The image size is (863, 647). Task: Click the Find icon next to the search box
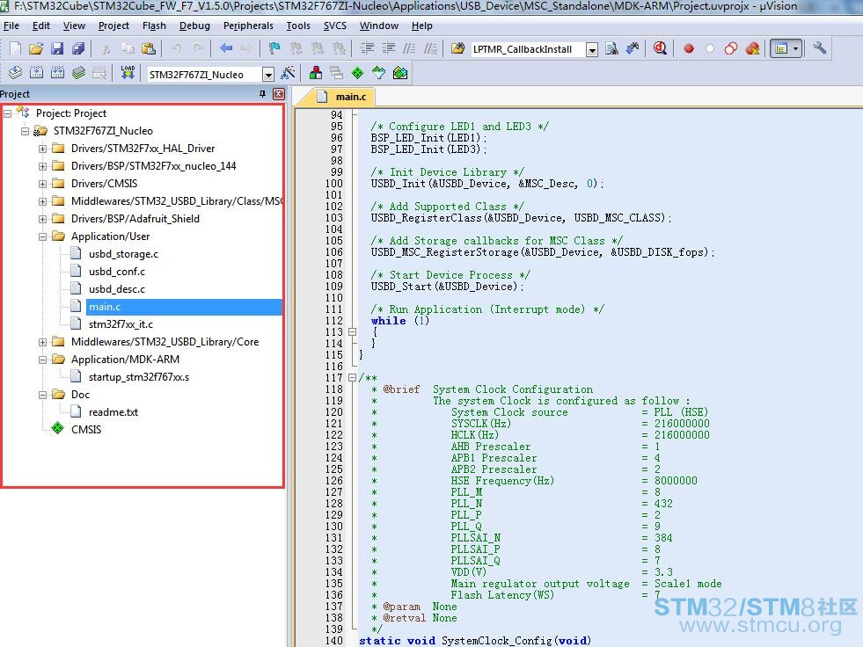[x=611, y=48]
